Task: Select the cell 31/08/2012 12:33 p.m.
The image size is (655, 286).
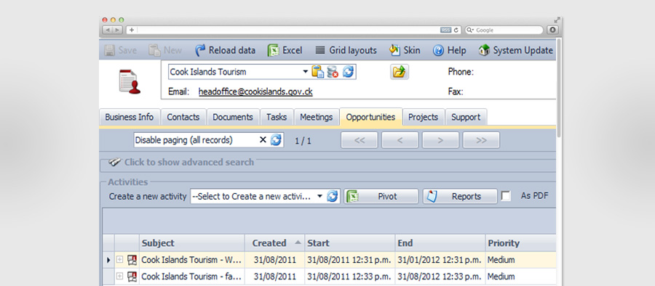Action: [440, 276]
